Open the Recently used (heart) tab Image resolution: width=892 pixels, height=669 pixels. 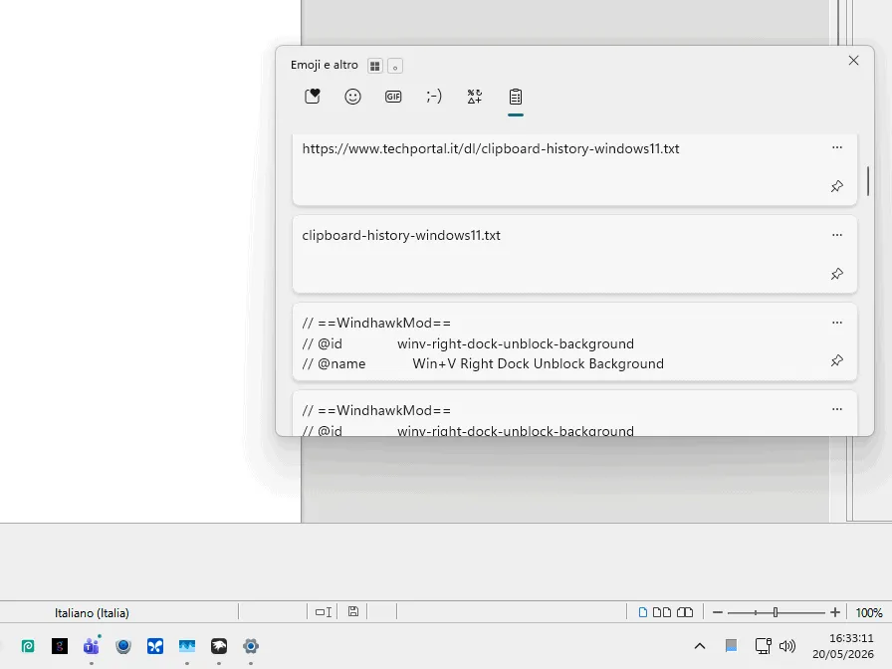[313, 97]
